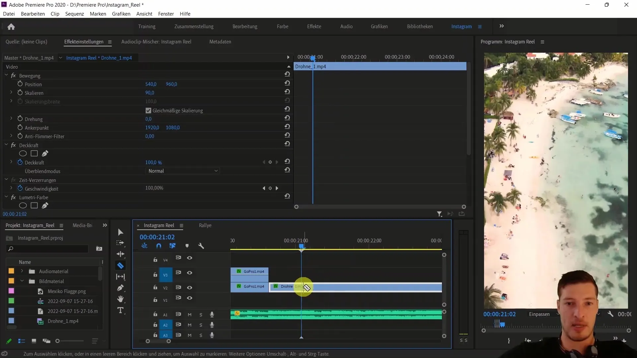Click timeline timecode 00:00:21:02

click(x=157, y=237)
